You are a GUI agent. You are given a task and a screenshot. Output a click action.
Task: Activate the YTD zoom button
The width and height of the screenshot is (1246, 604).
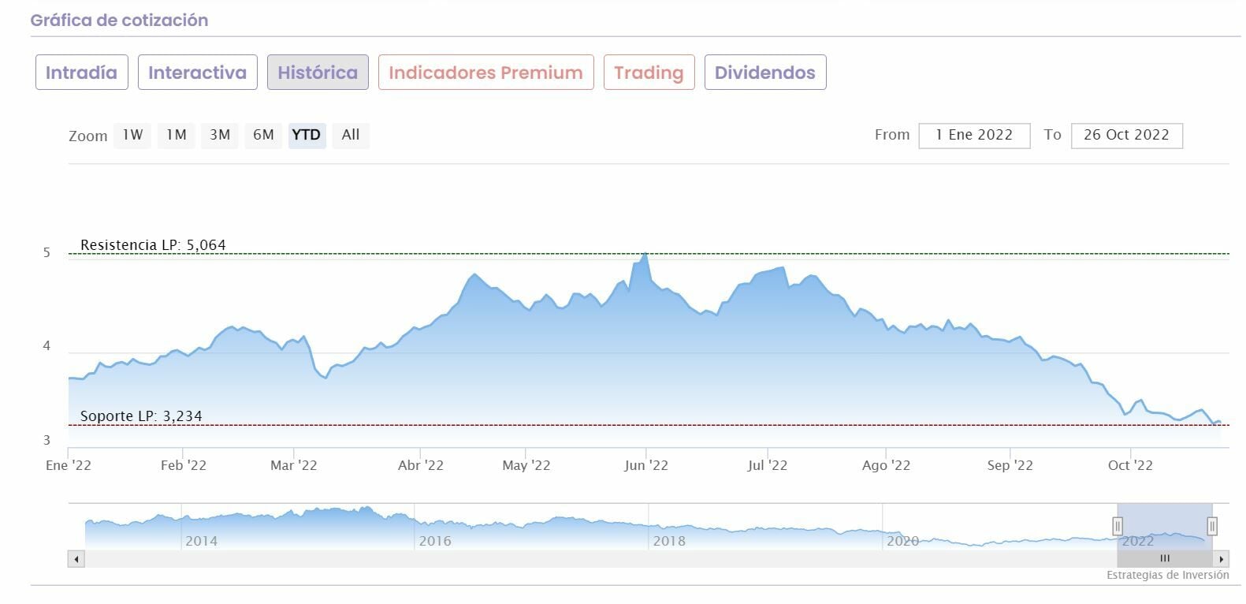coord(307,135)
